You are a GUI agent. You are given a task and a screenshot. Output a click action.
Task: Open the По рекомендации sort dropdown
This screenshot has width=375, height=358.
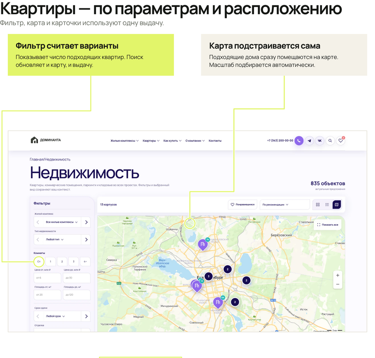coord(285,205)
